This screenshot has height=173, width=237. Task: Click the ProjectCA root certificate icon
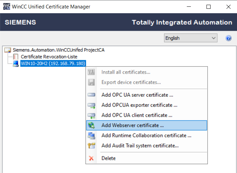click(8, 50)
